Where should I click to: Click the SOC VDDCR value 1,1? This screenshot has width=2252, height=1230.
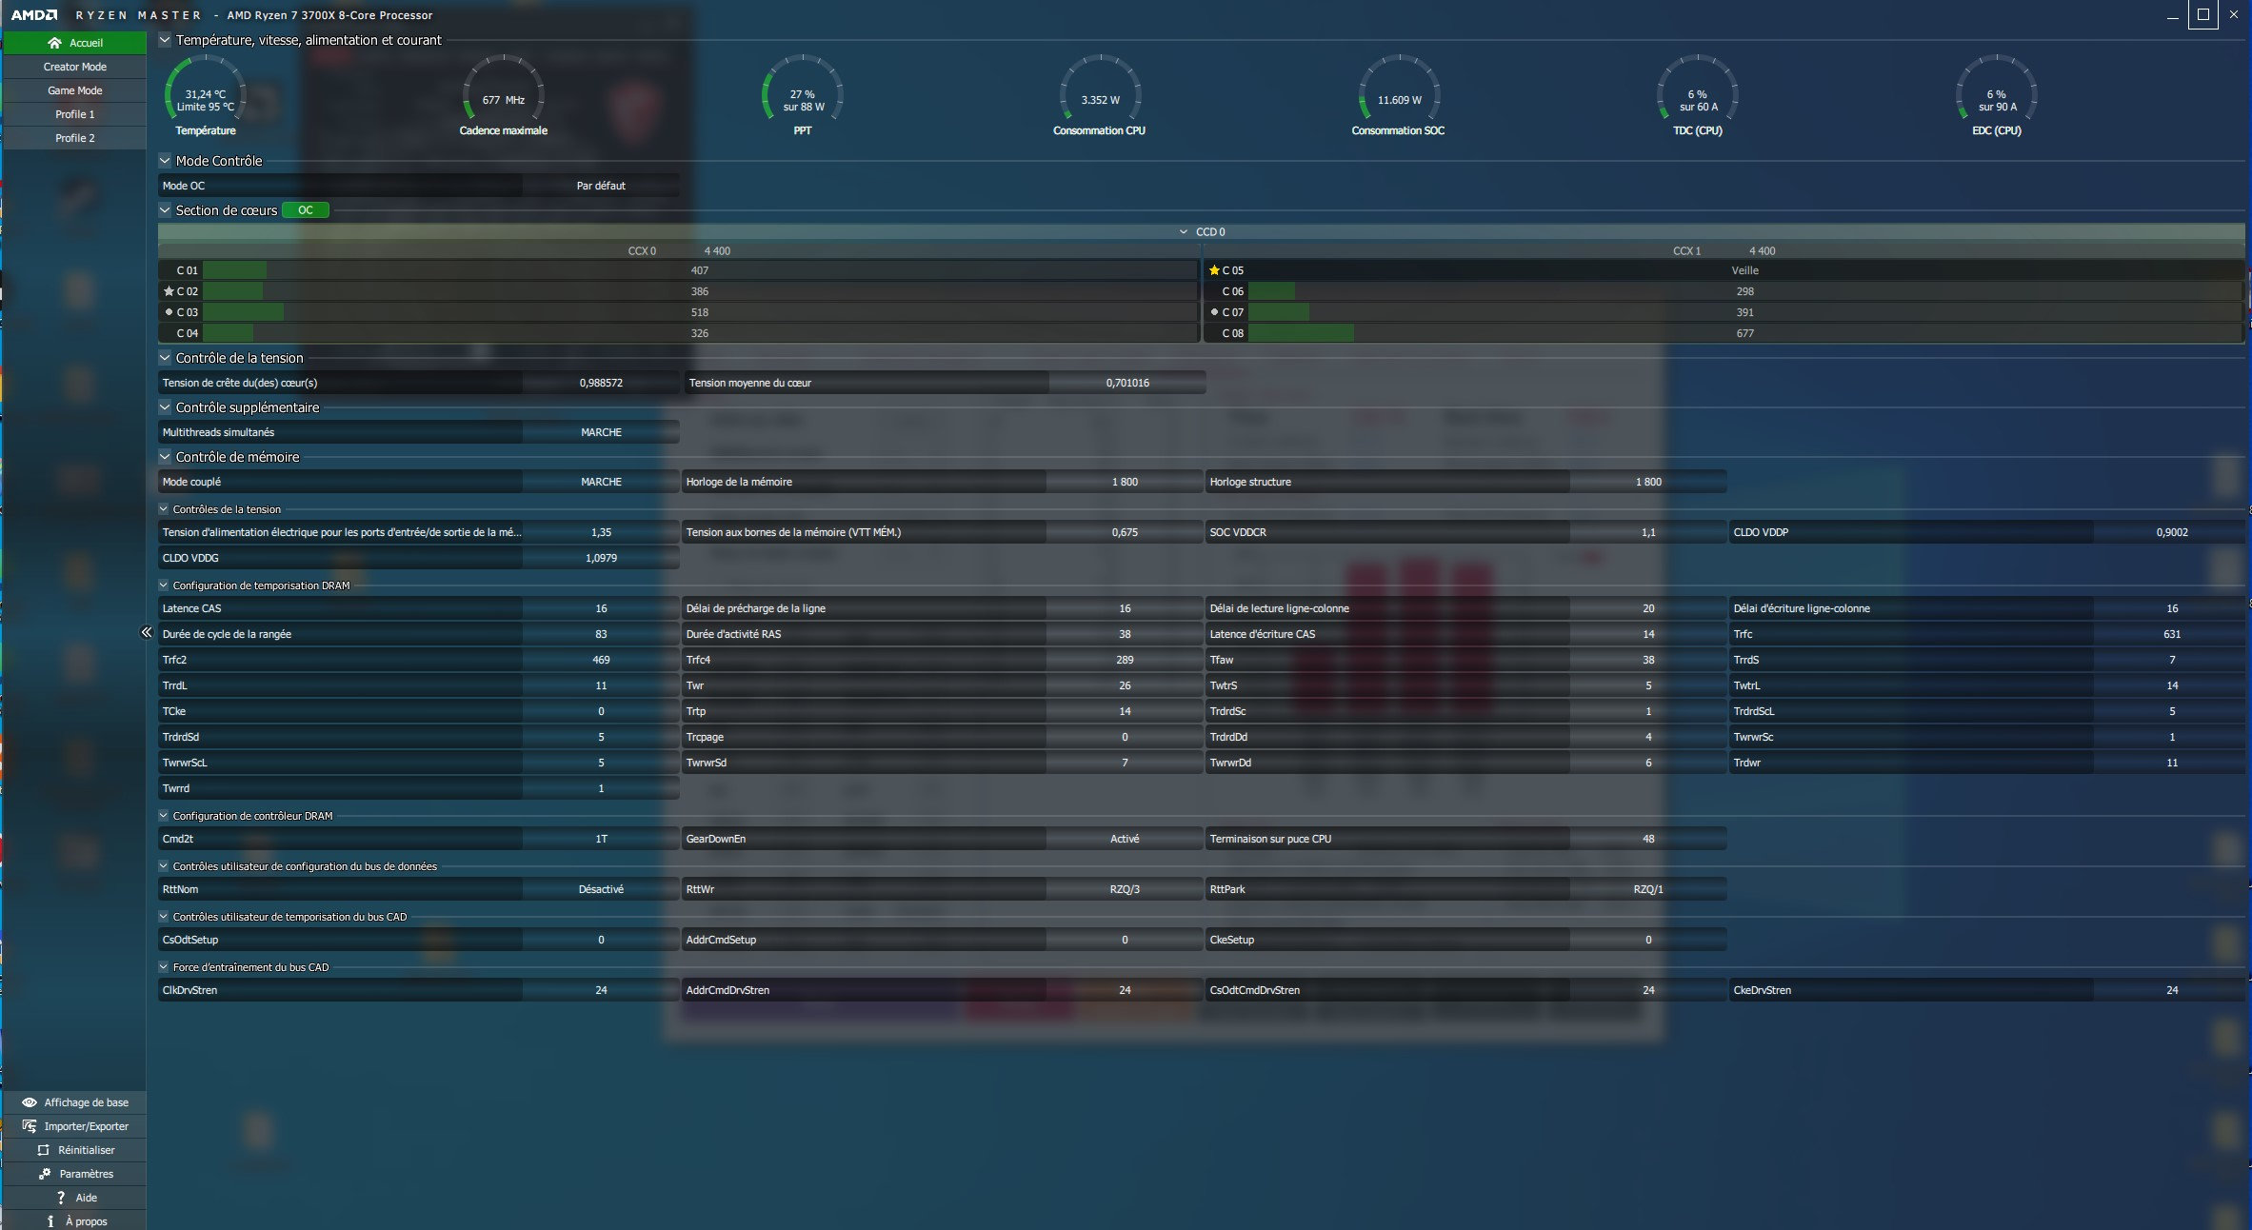(x=1648, y=532)
